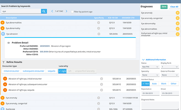This screenshot has width=181, height=110.
Task: Click the keyword search field
Action: pyautogui.click(x=21, y=11)
